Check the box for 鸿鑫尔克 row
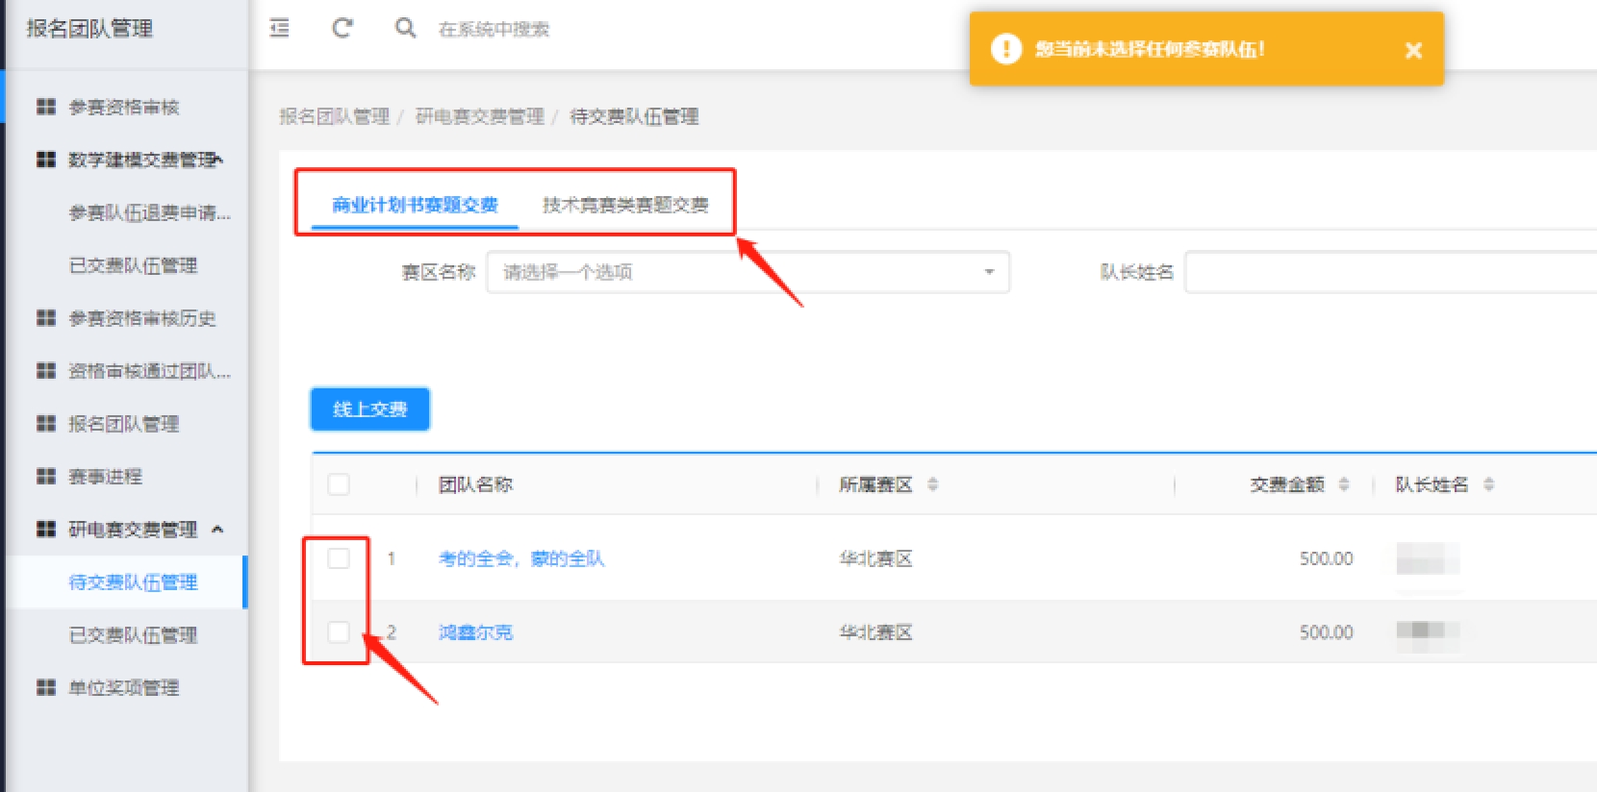Image resolution: width=1597 pixels, height=792 pixels. point(339,632)
